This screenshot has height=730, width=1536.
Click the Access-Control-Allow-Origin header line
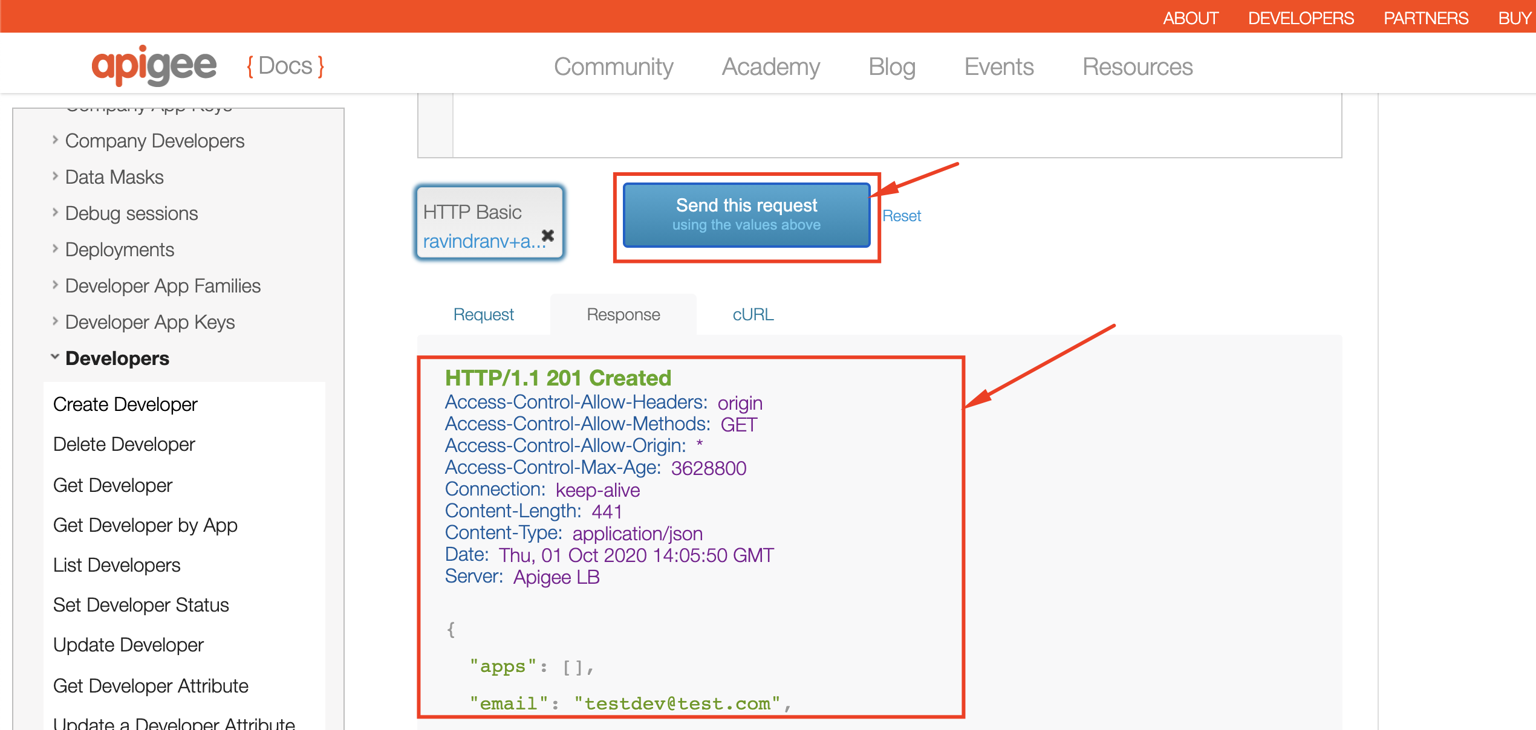[x=574, y=447]
